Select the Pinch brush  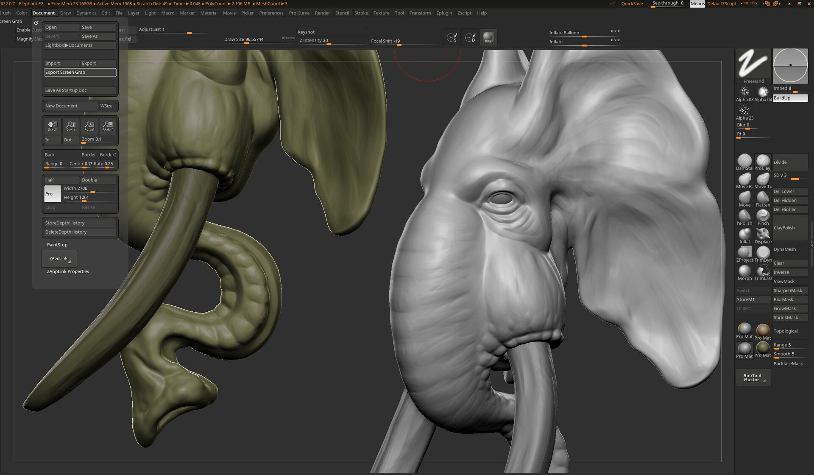pyautogui.click(x=763, y=216)
